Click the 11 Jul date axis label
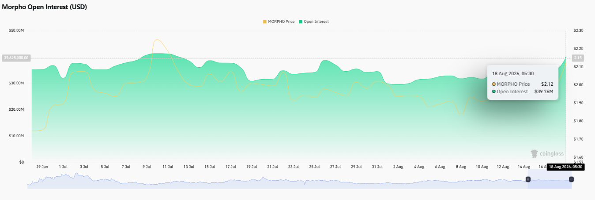595x200 pixels. (x=168, y=167)
